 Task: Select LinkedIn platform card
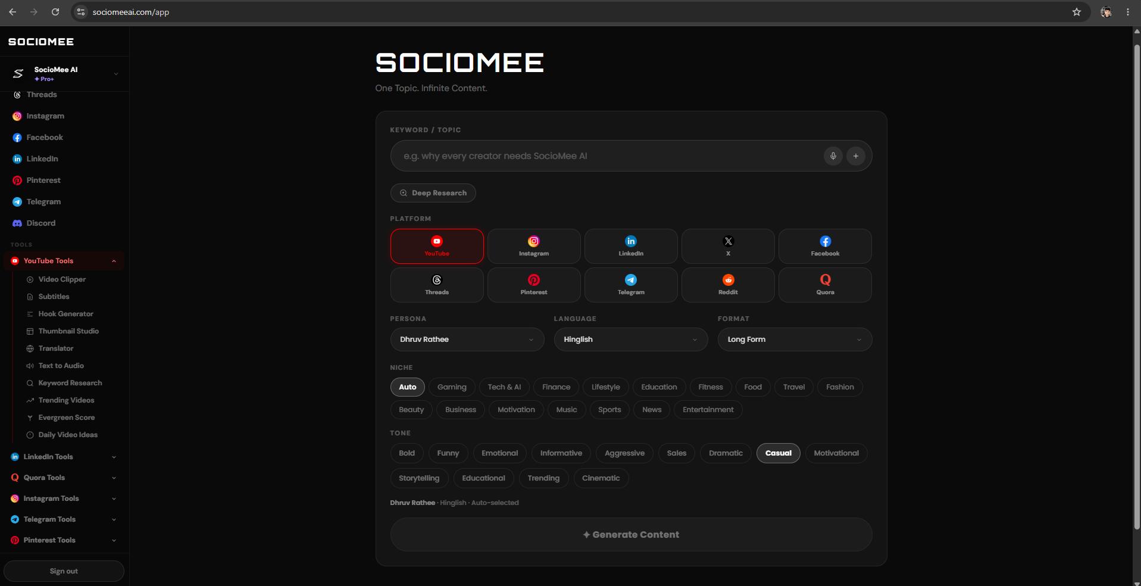pyautogui.click(x=631, y=246)
